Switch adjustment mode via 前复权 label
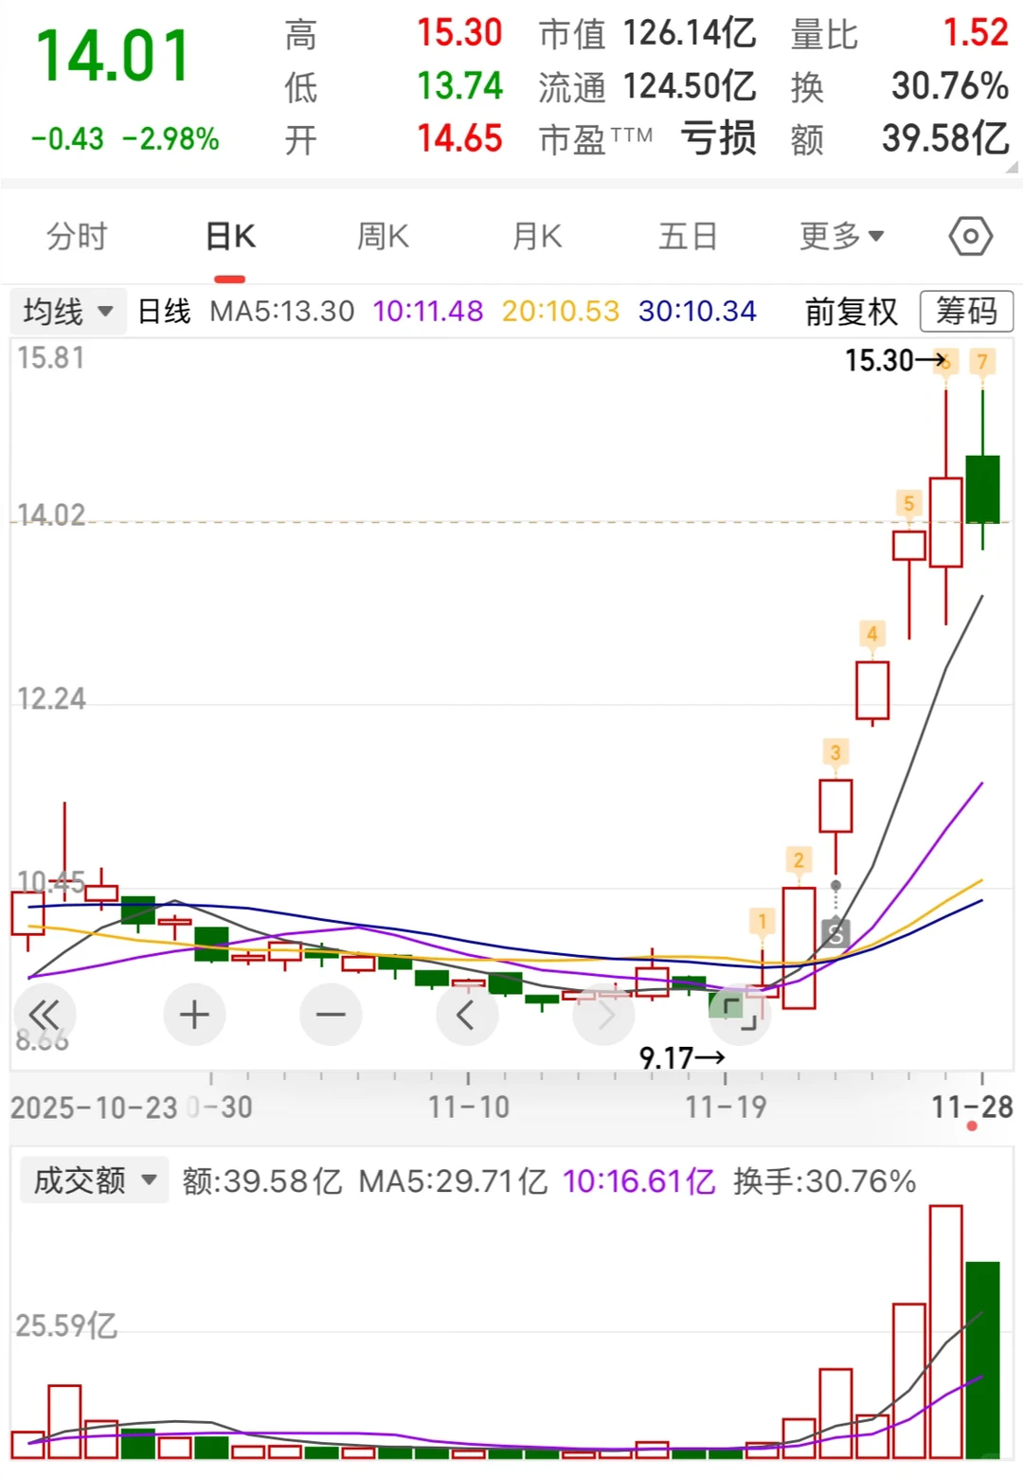The width and height of the screenshot is (1023, 1478). (x=850, y=312)
